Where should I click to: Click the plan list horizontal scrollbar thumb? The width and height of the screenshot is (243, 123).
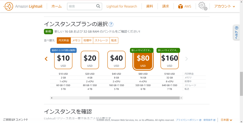[x=134, y=98]
